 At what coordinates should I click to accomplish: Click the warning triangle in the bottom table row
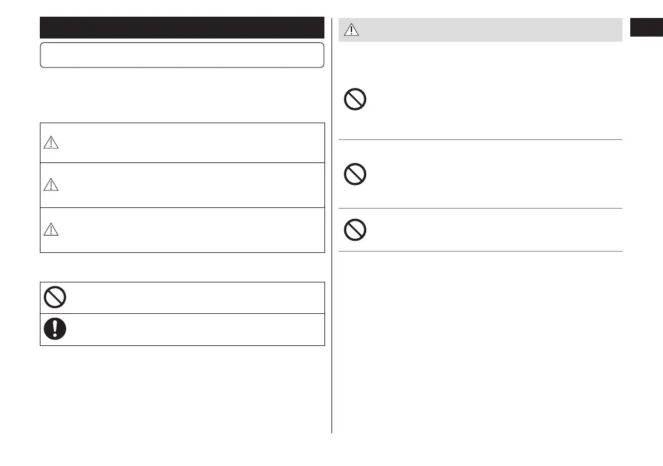point(51,230)
